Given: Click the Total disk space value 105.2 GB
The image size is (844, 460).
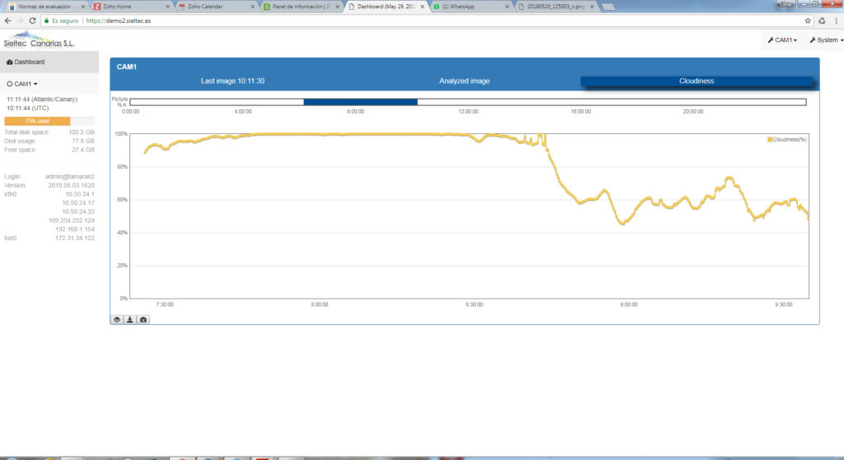Looking at the screenshot, I should (x=82, y=132).
